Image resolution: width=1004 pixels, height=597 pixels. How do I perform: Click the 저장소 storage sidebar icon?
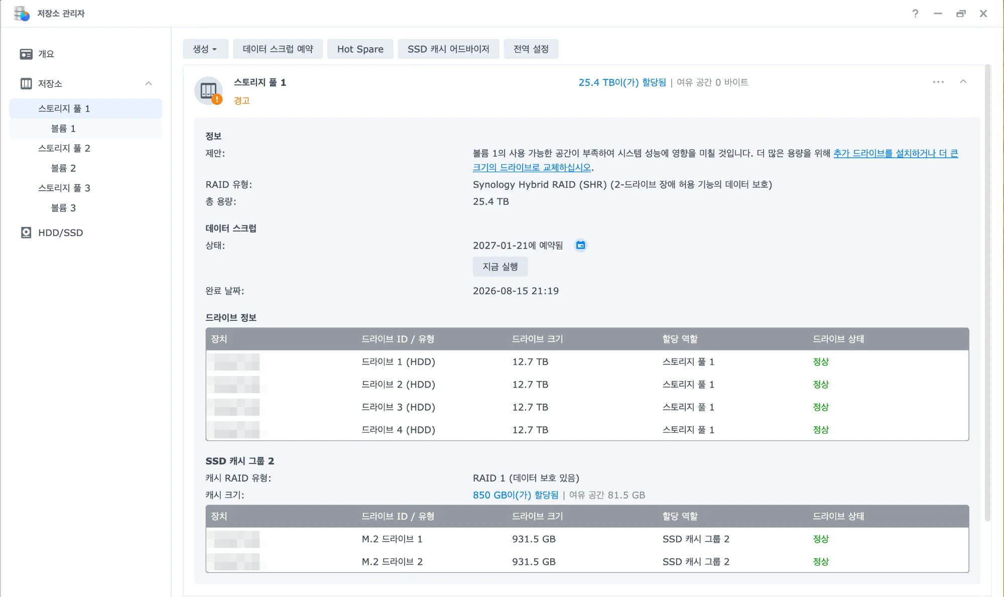coord(26,83)
